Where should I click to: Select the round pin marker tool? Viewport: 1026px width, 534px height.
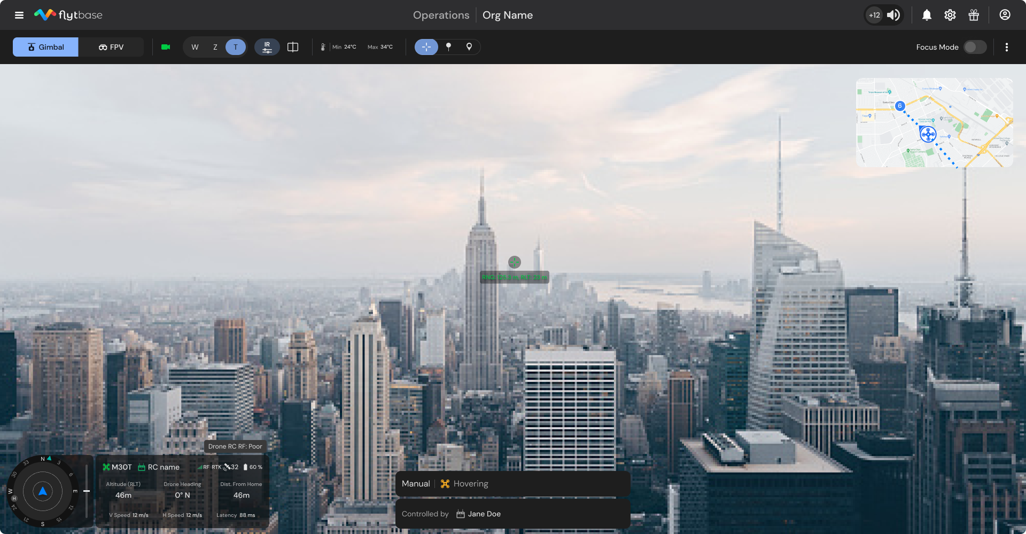449,47
